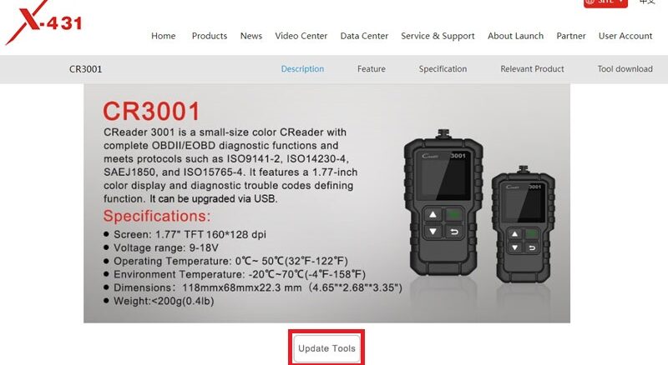Open the Home menu item
Image resolution: width=668 pixels, height=365 pixels.
click(x=163, y=36)
